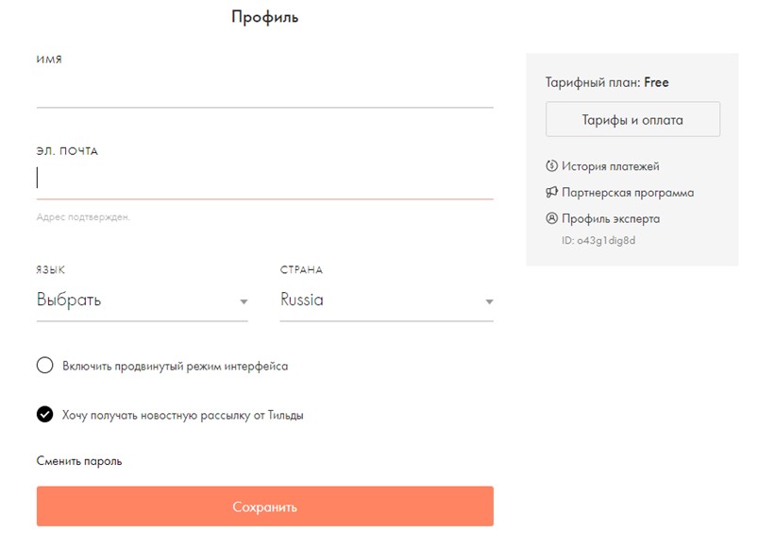Uncheck the Tilda newsletter subscription checkbox
The image size is (758, 550).
pos(45,414)
